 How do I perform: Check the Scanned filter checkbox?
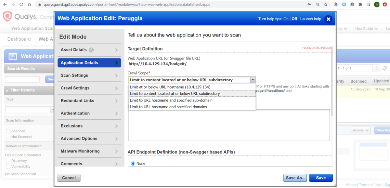(x=8, y=131)
